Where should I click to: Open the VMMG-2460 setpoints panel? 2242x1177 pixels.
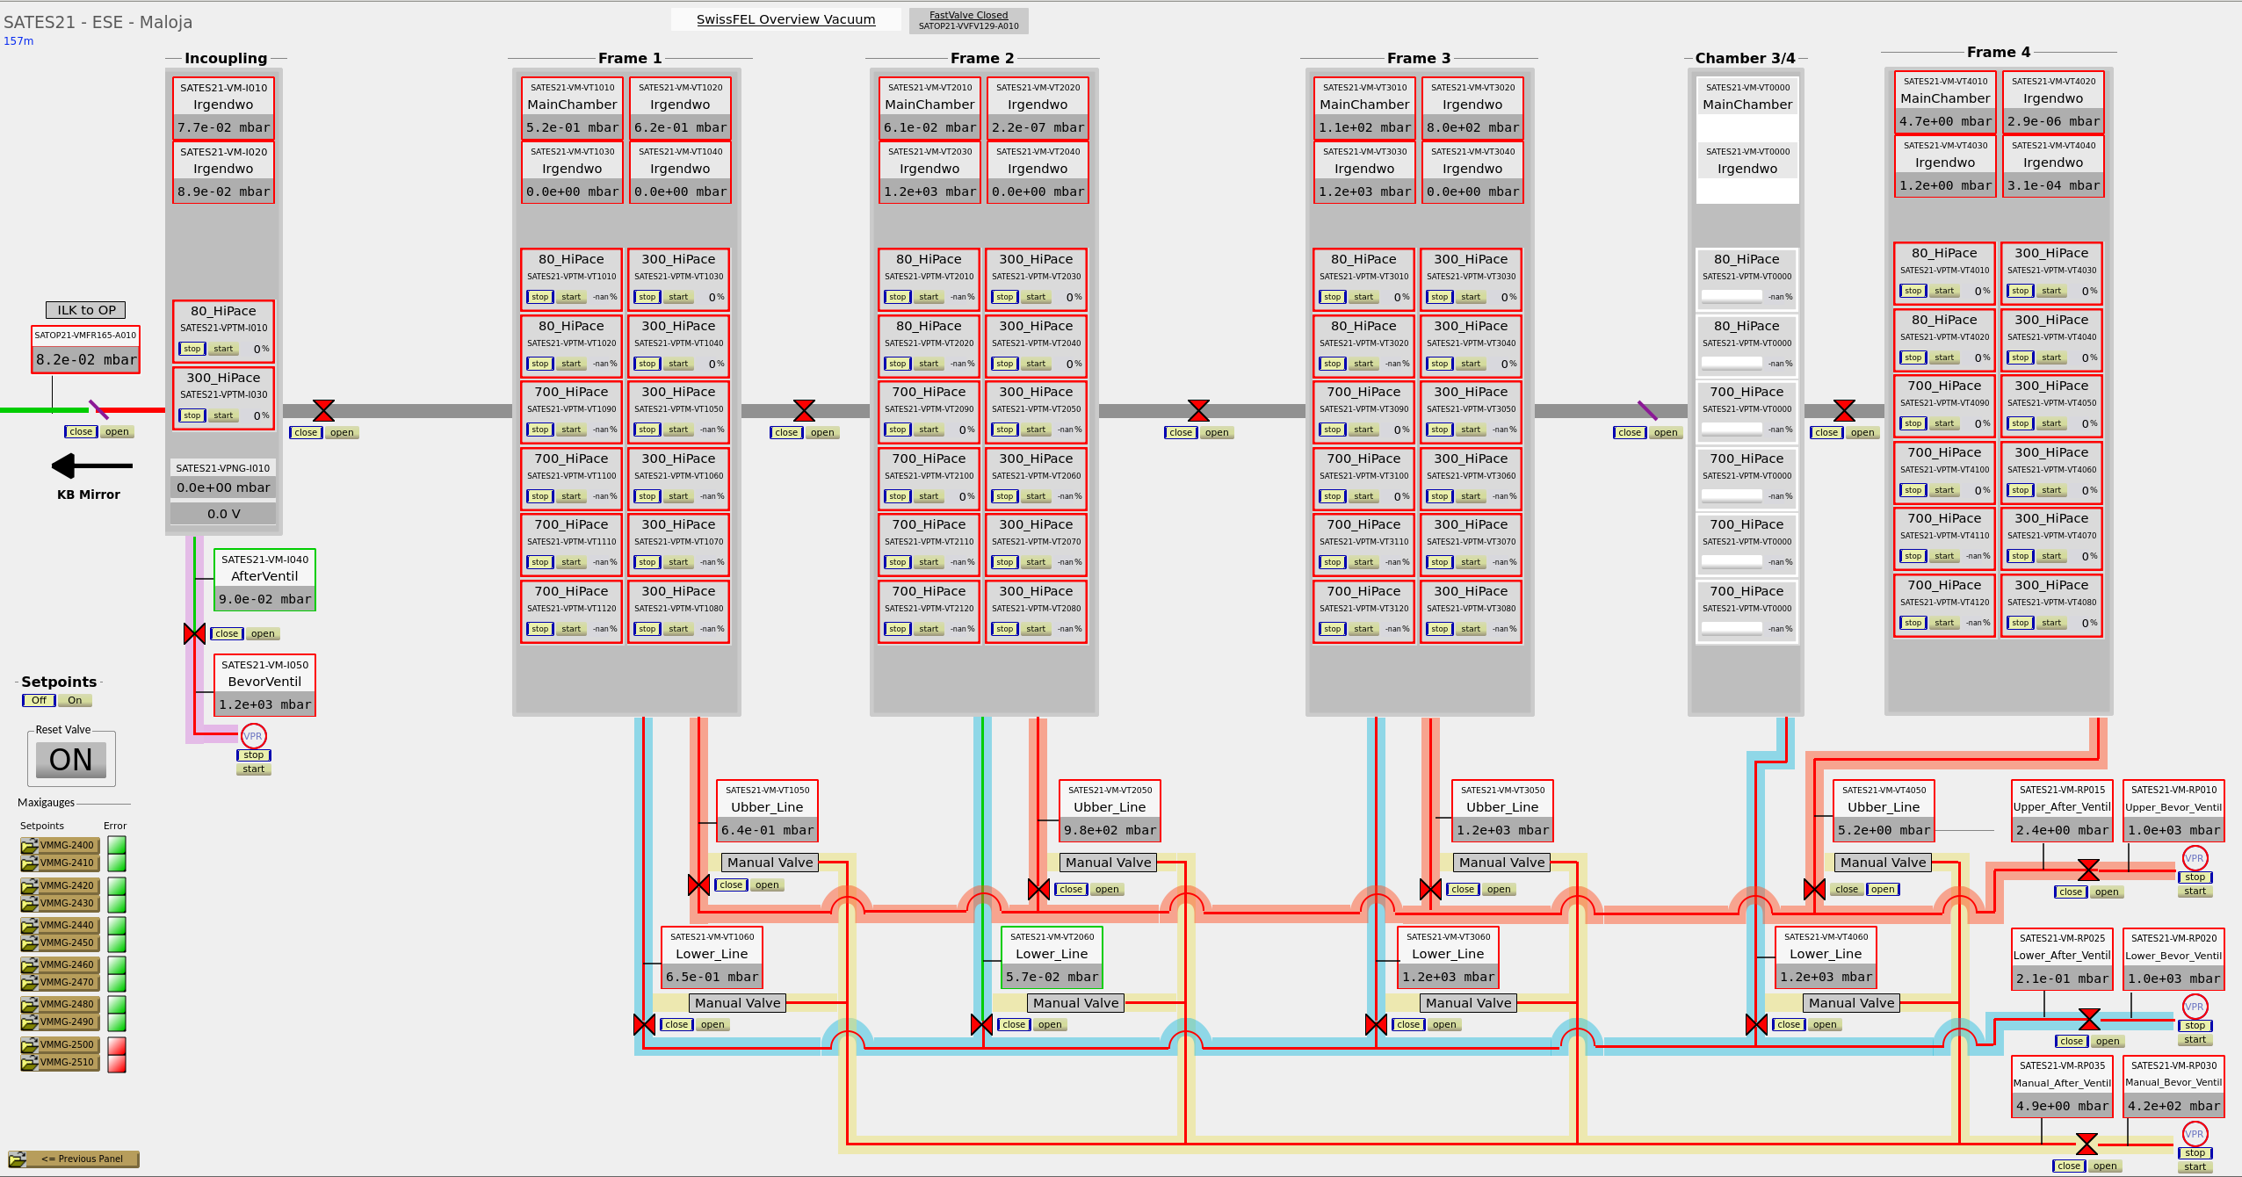coord(60,964)
